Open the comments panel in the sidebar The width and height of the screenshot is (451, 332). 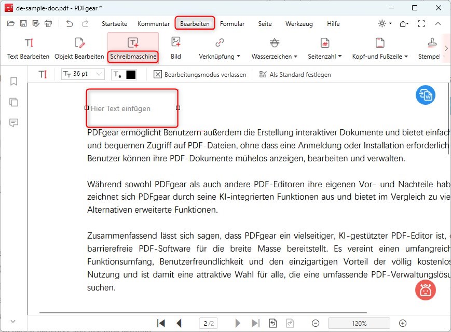(13, 123)
